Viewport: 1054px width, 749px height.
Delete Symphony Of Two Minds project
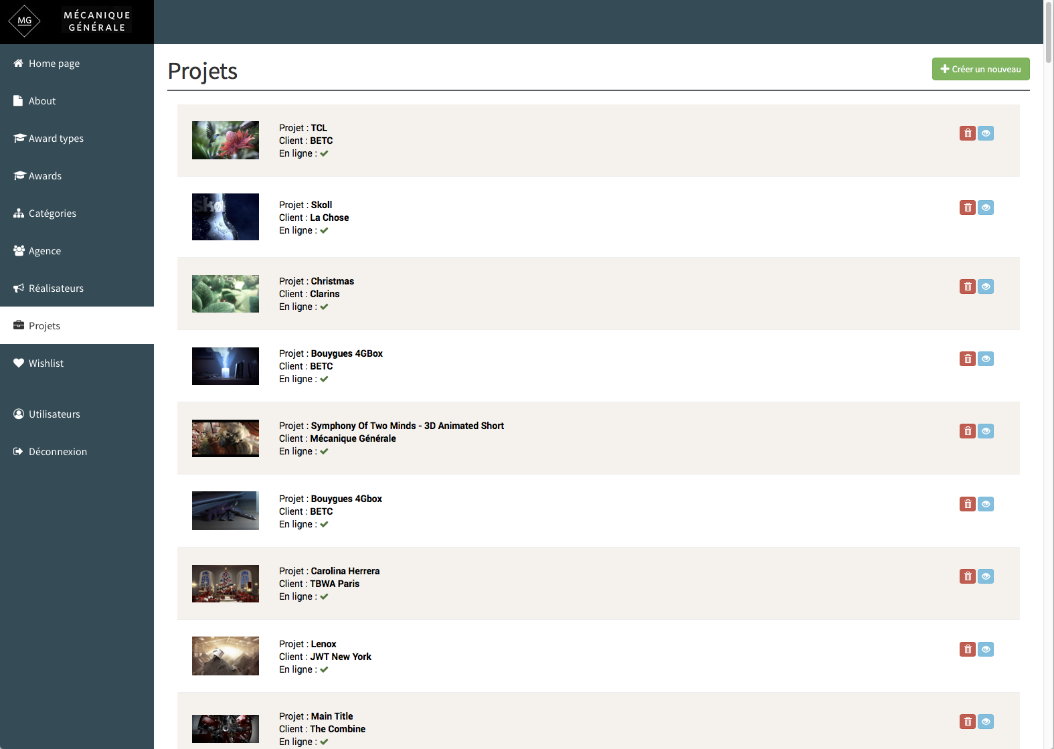[x=968, y=431]
